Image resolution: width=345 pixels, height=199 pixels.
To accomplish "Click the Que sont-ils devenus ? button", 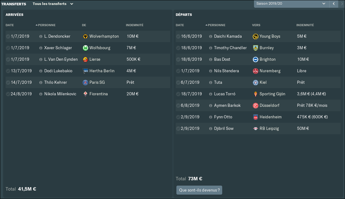I will (x=199, y=190).
